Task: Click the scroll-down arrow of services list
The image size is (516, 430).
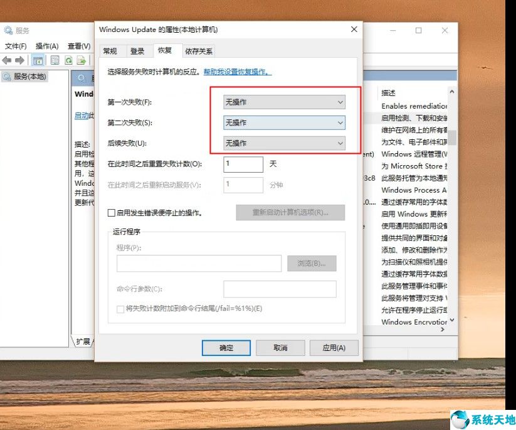Action: point(452,320)
